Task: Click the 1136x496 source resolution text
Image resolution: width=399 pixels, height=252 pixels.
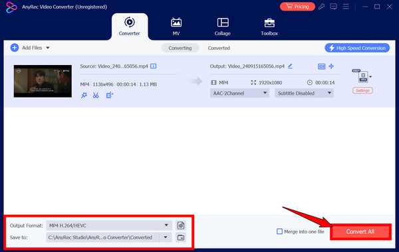Action: 103,84
